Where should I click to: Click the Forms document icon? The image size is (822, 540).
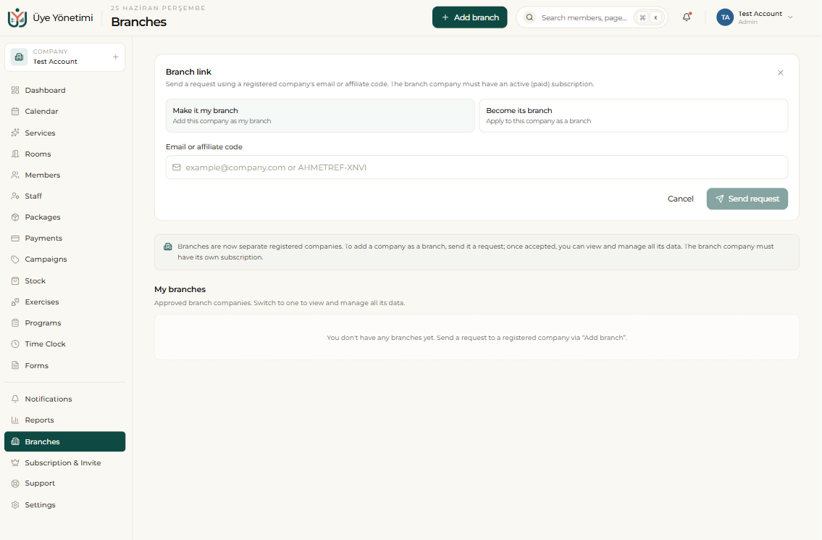tap(15, 365)
